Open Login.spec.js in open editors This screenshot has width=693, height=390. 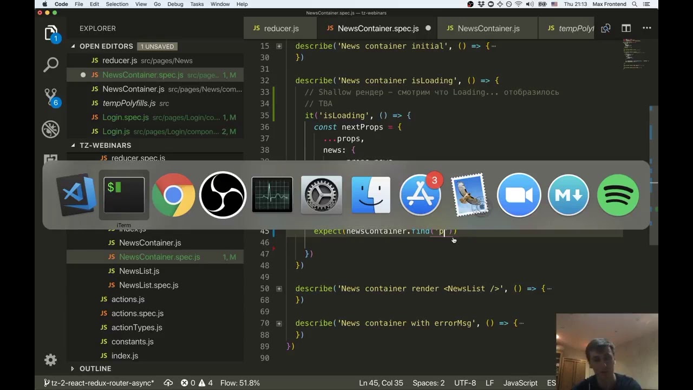point(155,117)
